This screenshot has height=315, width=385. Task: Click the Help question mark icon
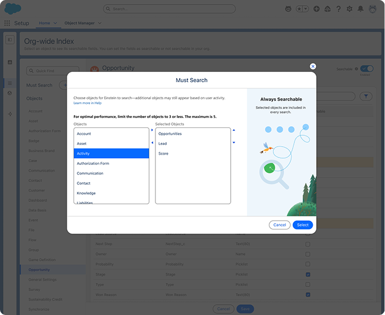tap(339, 9)
